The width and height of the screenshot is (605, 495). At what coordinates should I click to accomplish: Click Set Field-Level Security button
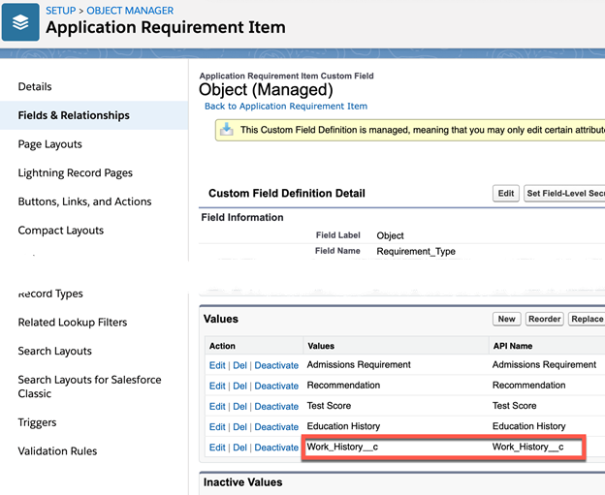[564, 194]
